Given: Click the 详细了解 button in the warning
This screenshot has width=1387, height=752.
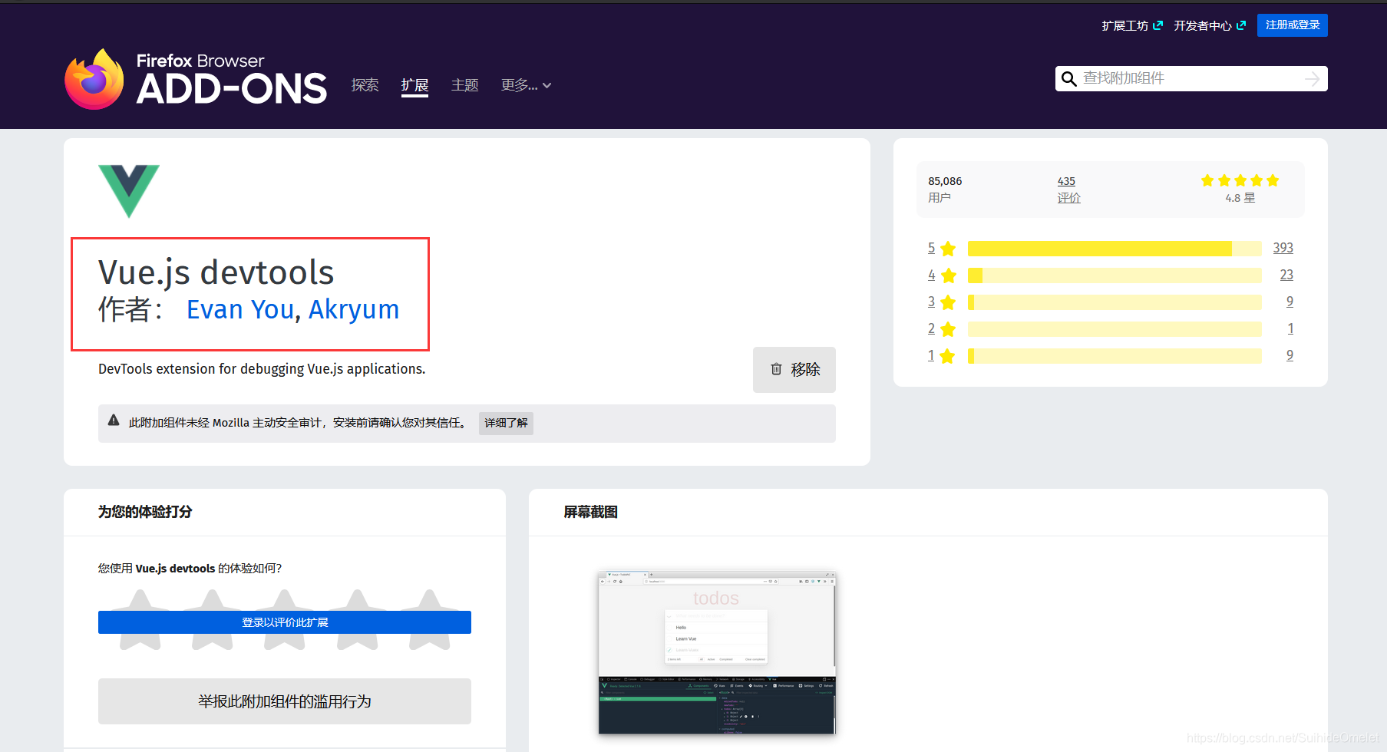Looking at the screenshot, I should [x=506, y=423].
